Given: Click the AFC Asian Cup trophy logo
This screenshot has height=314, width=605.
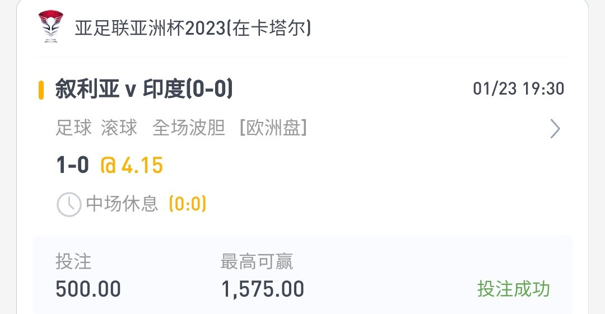Looking at the screenshot, I should click(50, 26).
